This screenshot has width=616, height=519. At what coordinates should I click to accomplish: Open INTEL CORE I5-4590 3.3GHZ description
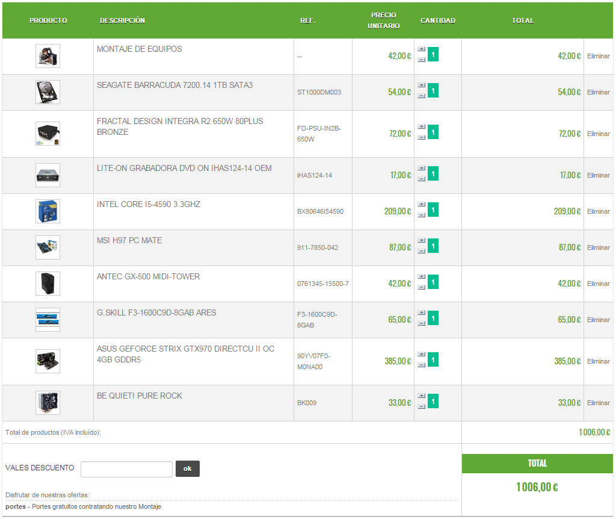[x=149, y=205]
